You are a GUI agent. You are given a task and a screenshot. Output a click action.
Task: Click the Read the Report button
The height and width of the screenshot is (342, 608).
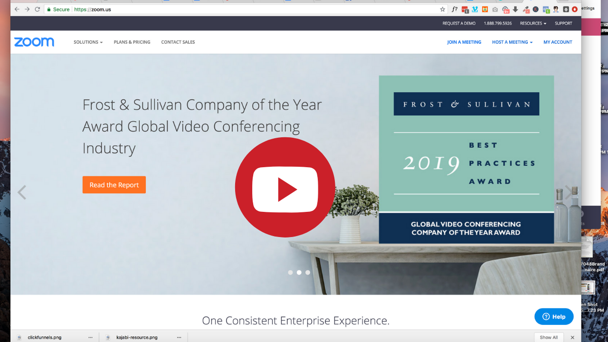point(114,185)
